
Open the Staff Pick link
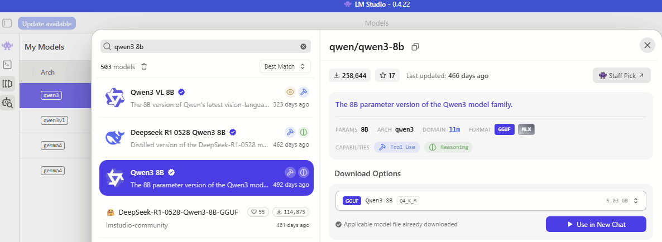click(x=621, y=75)
